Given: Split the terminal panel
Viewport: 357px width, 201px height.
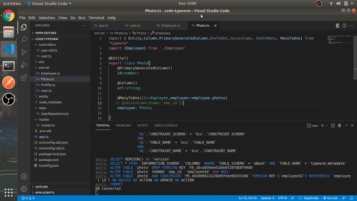Looking at the screenshot, I should (x=333, y=126).
